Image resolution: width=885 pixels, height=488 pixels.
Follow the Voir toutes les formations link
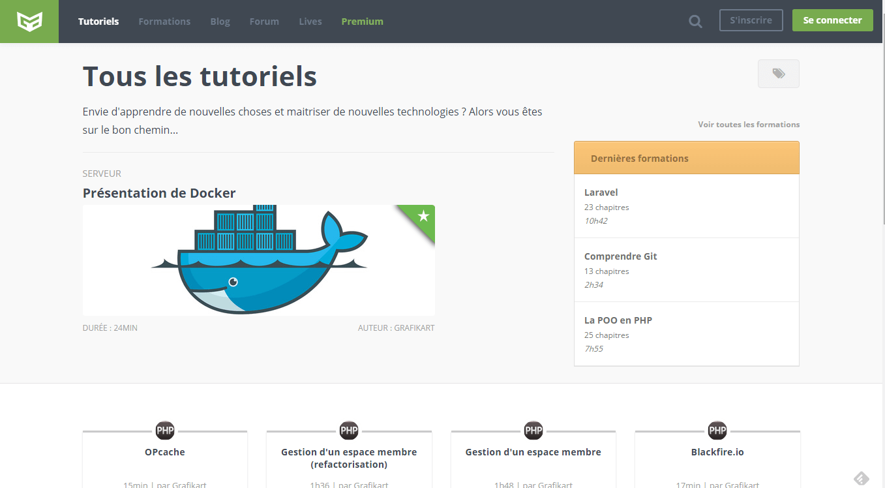[x=748, y=125]
